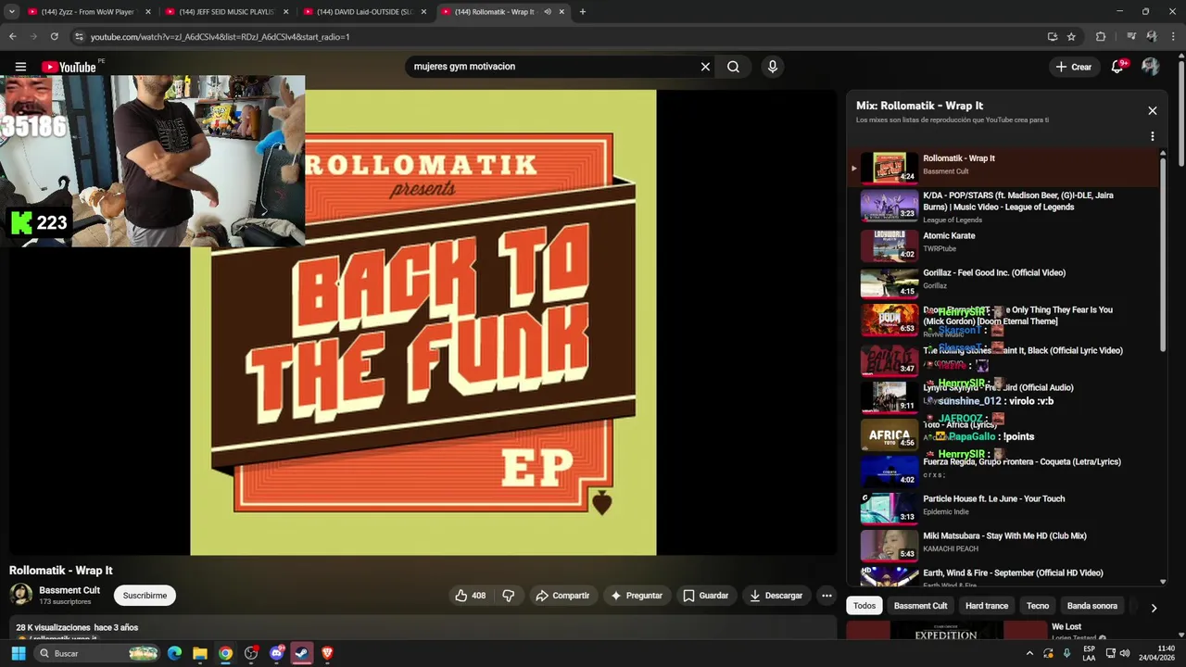Play Fuerza Regida - Coqueta from mix
Image resolution: width=1186 pixels, height=667 pixels.
[1005, 471]
